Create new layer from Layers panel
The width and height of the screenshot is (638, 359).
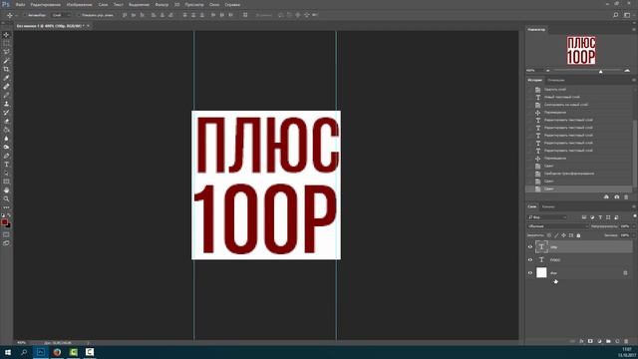click(x=617, y=341)
